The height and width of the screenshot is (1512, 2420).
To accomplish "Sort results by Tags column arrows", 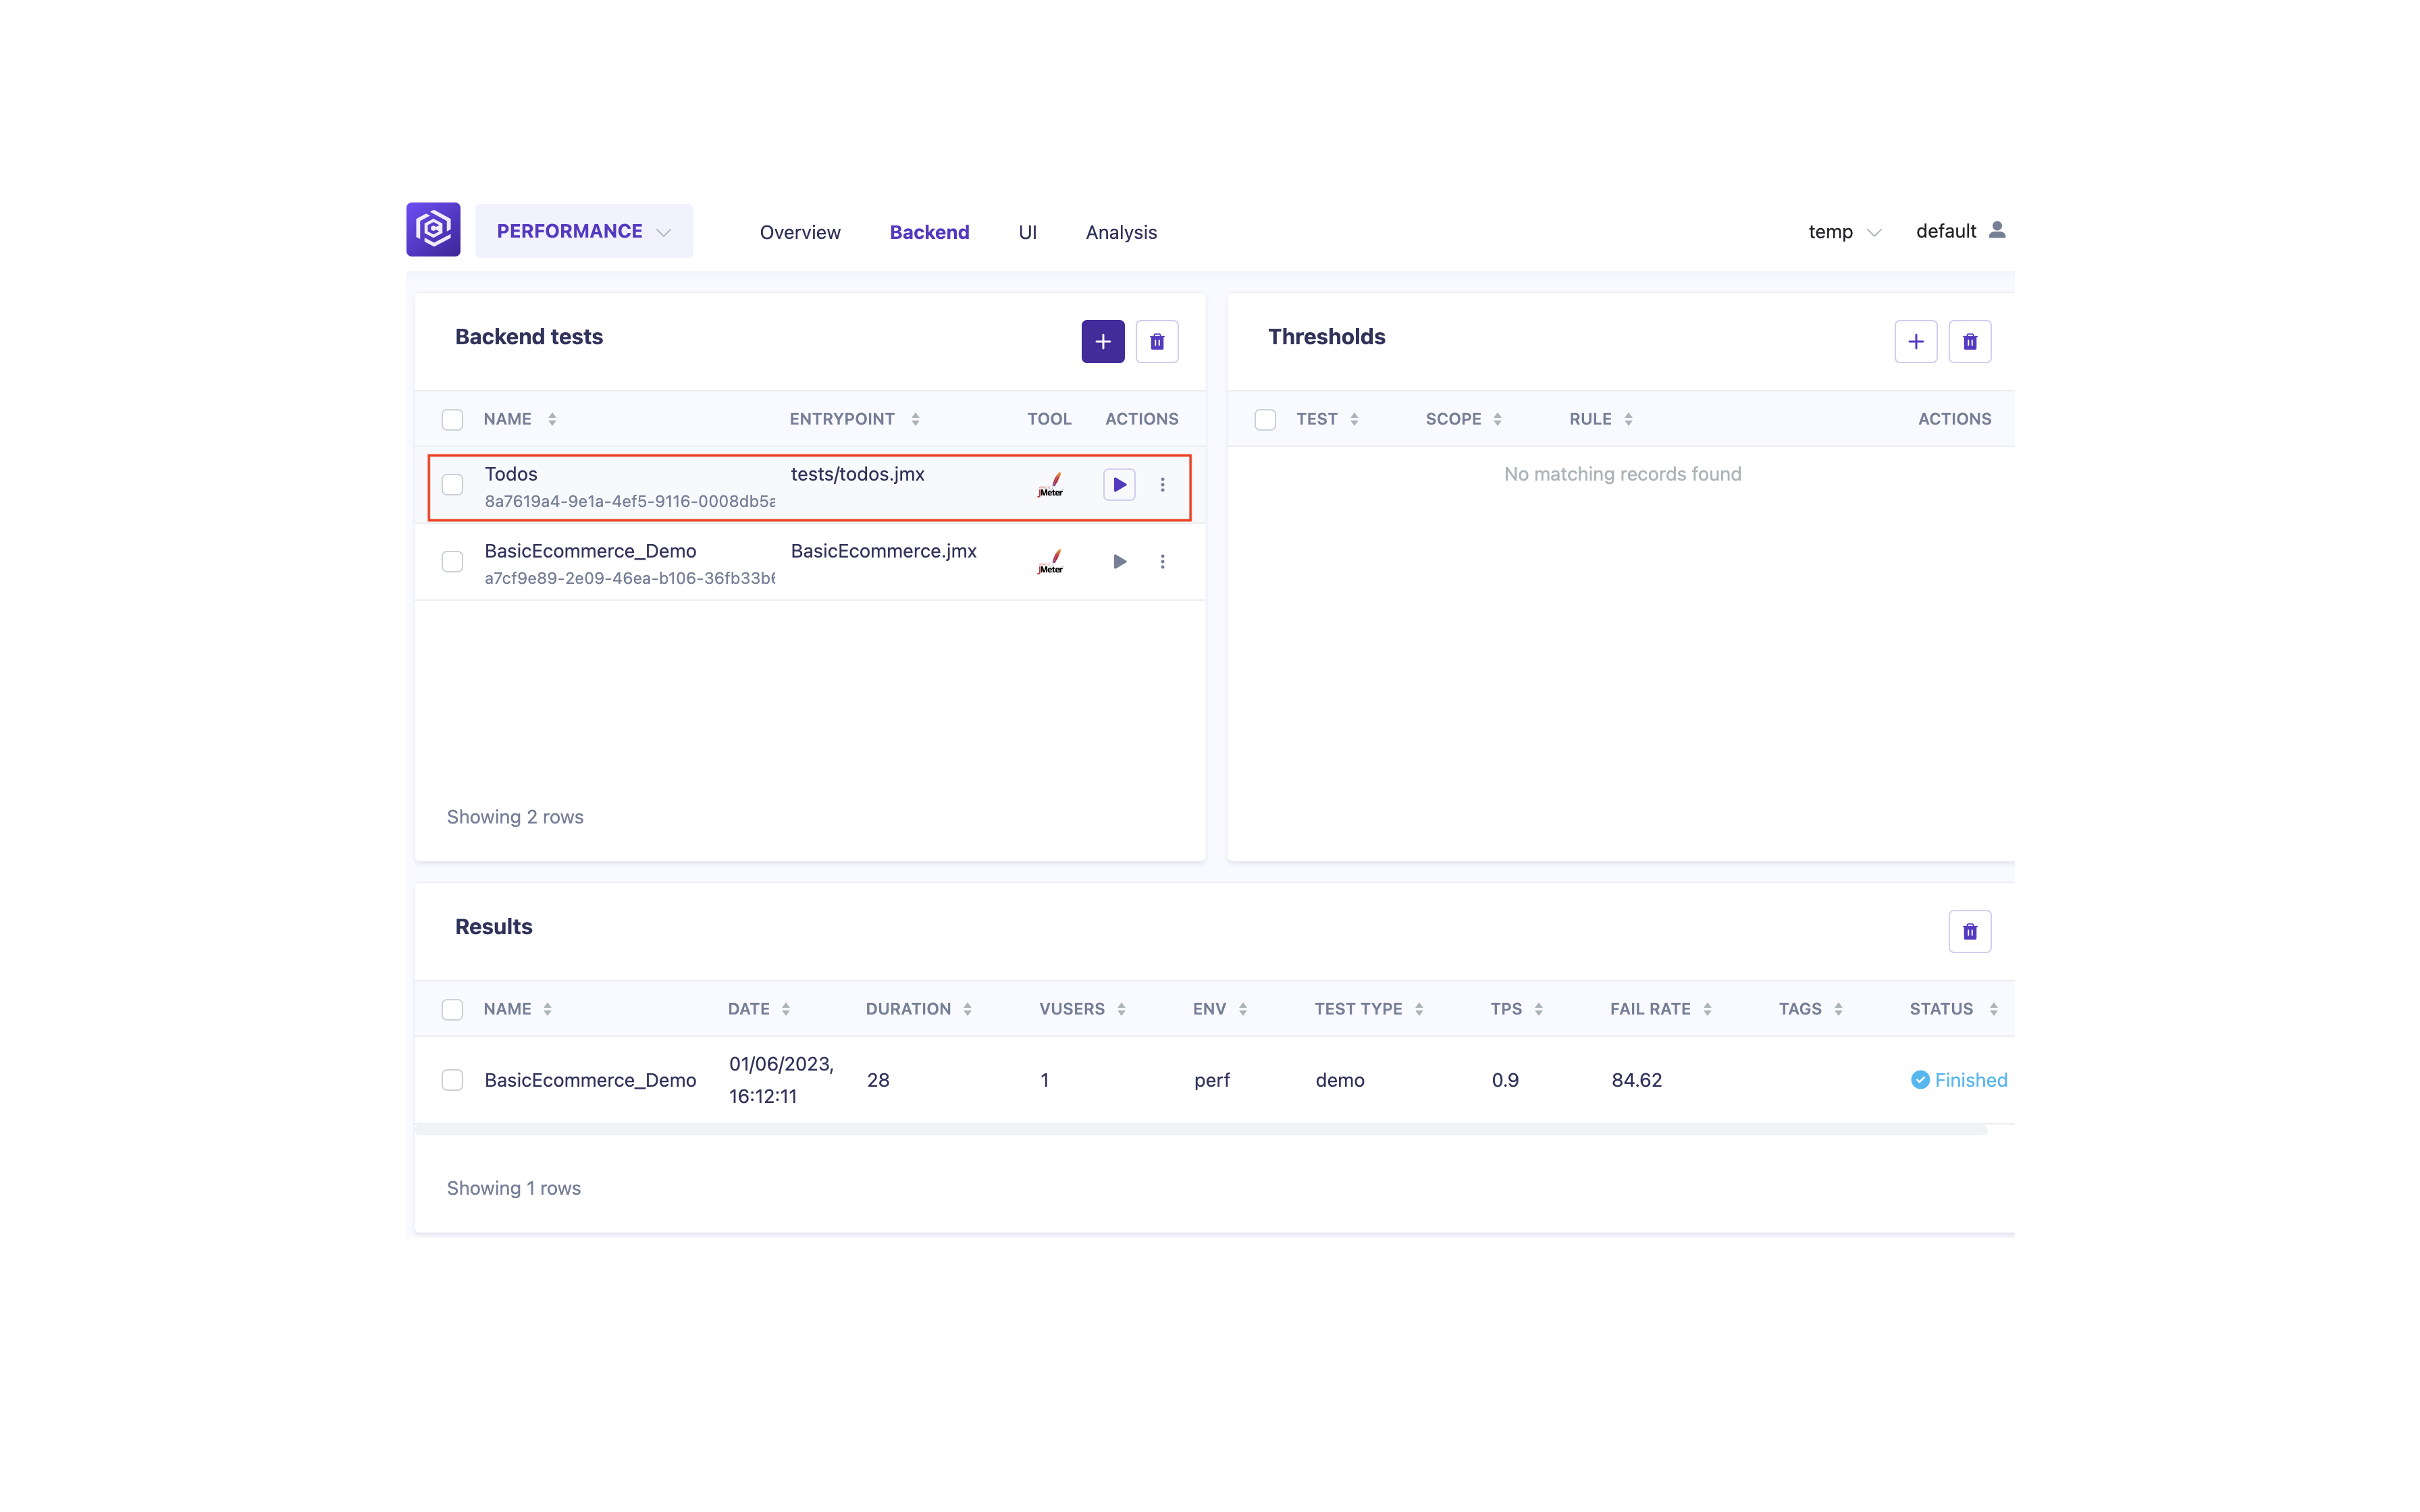I will 1838,1010.
